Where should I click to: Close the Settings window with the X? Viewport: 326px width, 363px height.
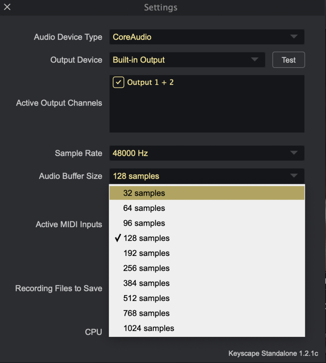point(7,7)
